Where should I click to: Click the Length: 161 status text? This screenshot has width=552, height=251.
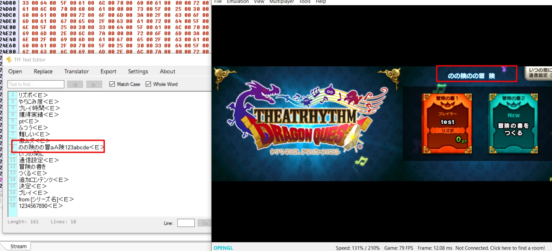click(23, 222)
